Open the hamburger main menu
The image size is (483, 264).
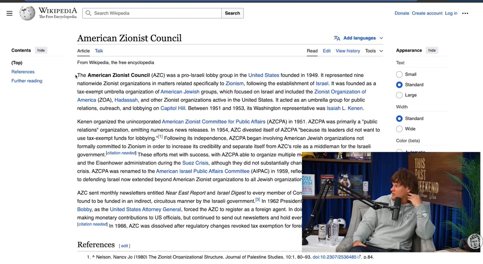coord(10,13)
